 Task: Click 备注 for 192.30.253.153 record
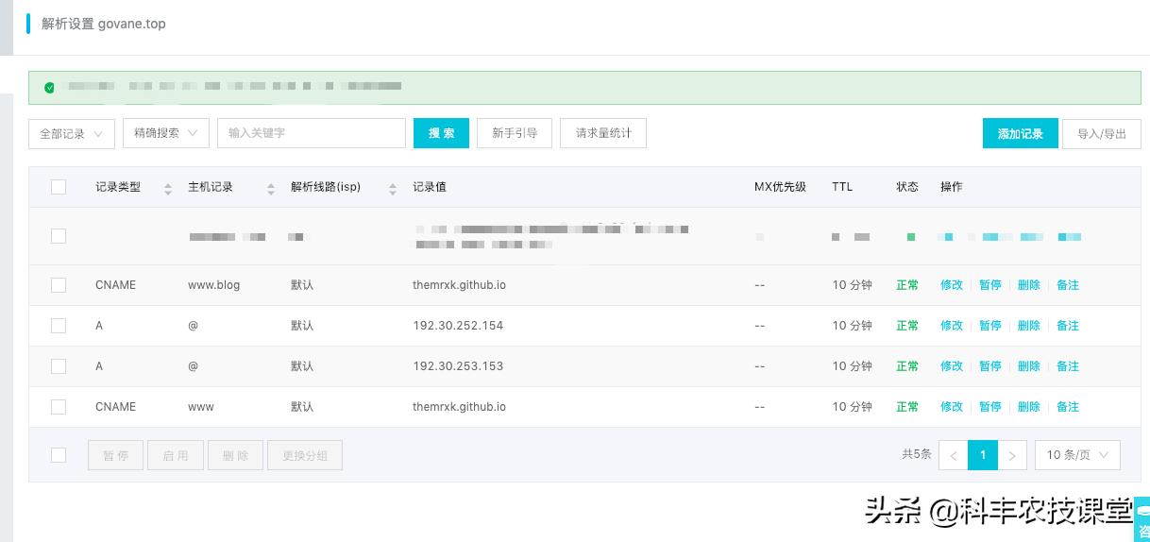pos(1068,366)
